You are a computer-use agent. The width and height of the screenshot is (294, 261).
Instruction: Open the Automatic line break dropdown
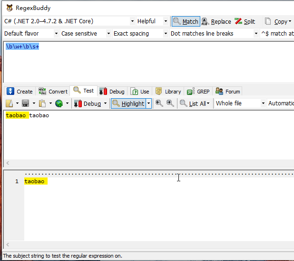[x=281, y=103]
